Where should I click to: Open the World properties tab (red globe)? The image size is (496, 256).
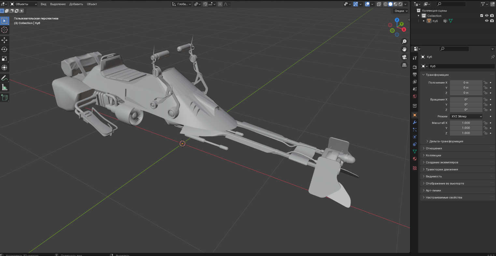point(415,96)
